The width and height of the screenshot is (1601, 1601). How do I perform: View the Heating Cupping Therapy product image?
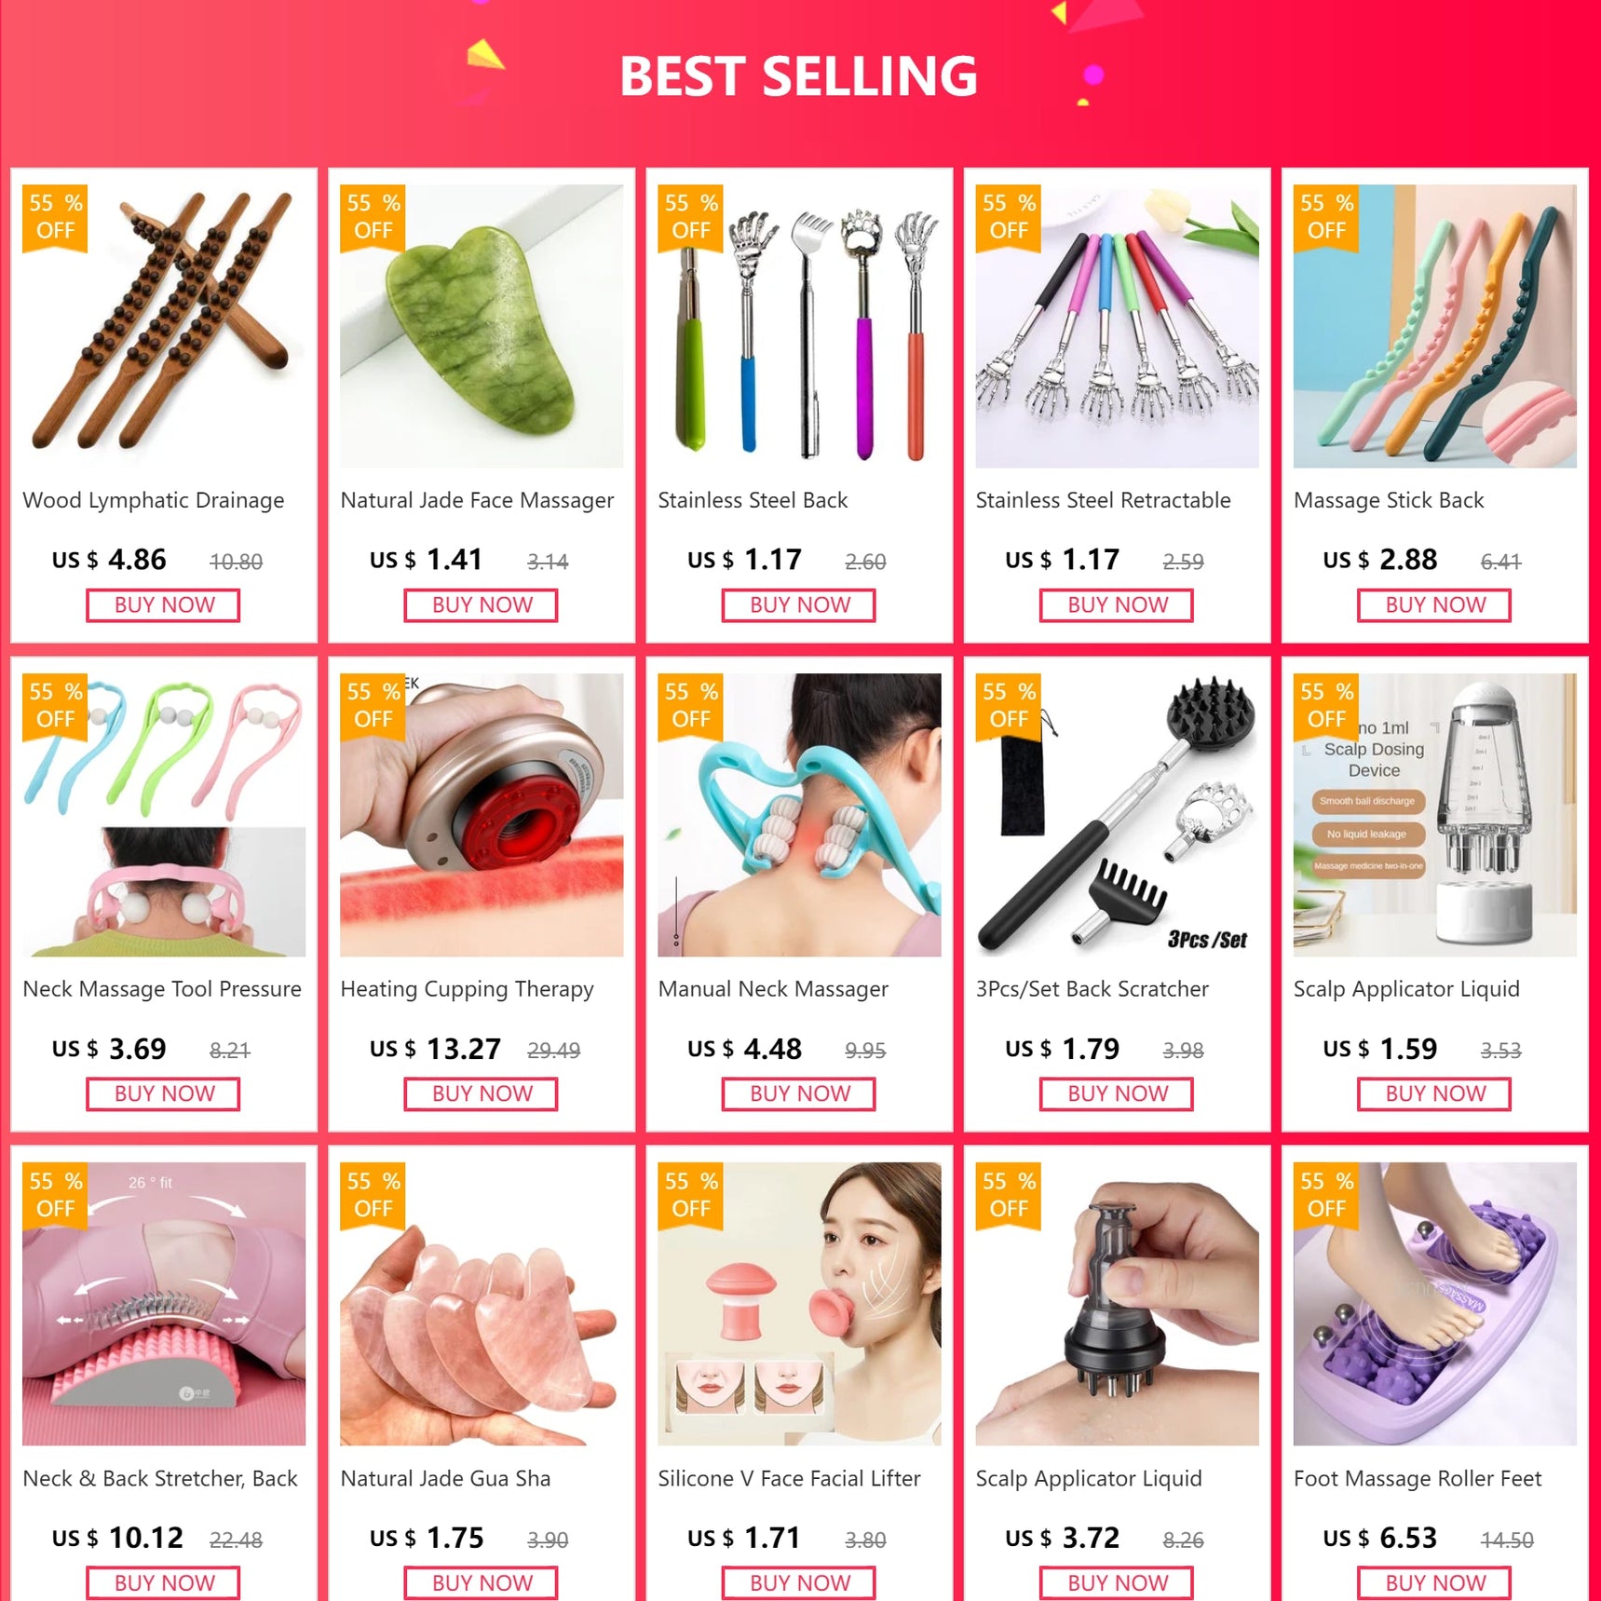pyautogui.click(x=482, y=815)
